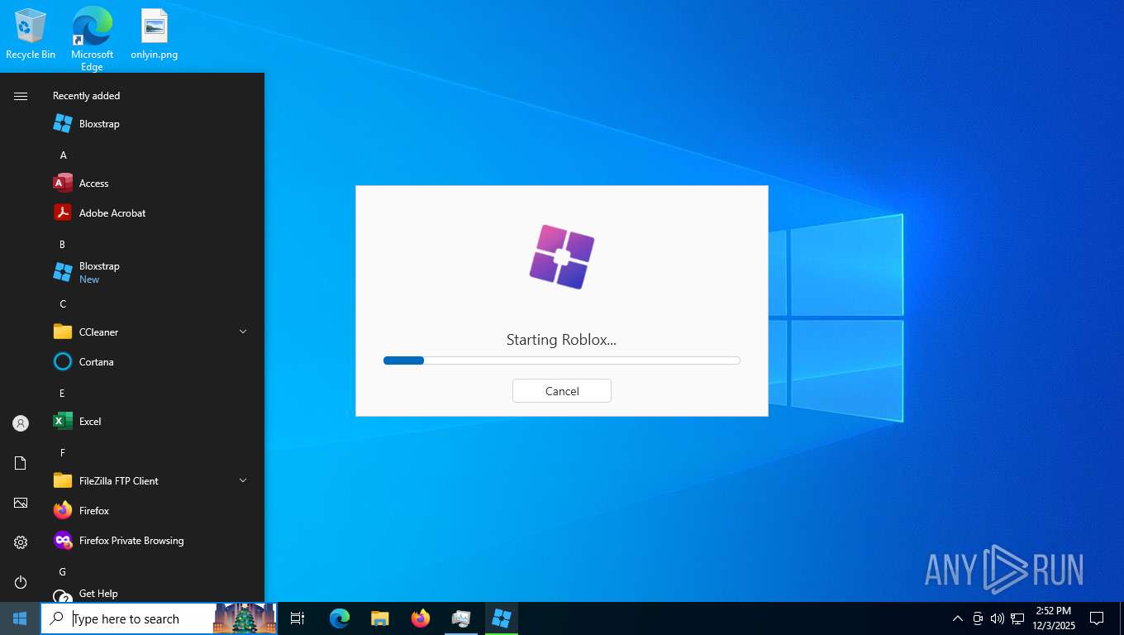The height and width of the screenshot is (635, 1124).
Task: Open Microsoft Edge desktop shortcut
Action: coord(92,39)
